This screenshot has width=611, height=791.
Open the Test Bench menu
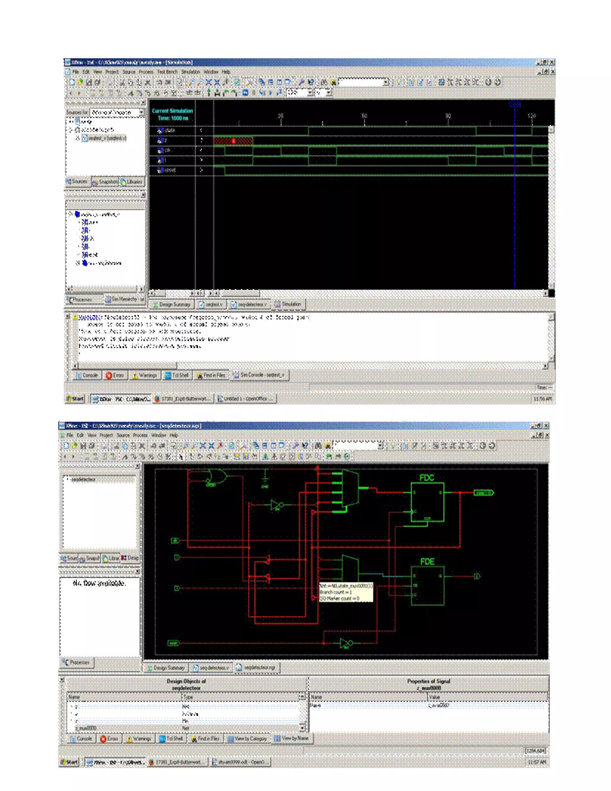(167, 72)
